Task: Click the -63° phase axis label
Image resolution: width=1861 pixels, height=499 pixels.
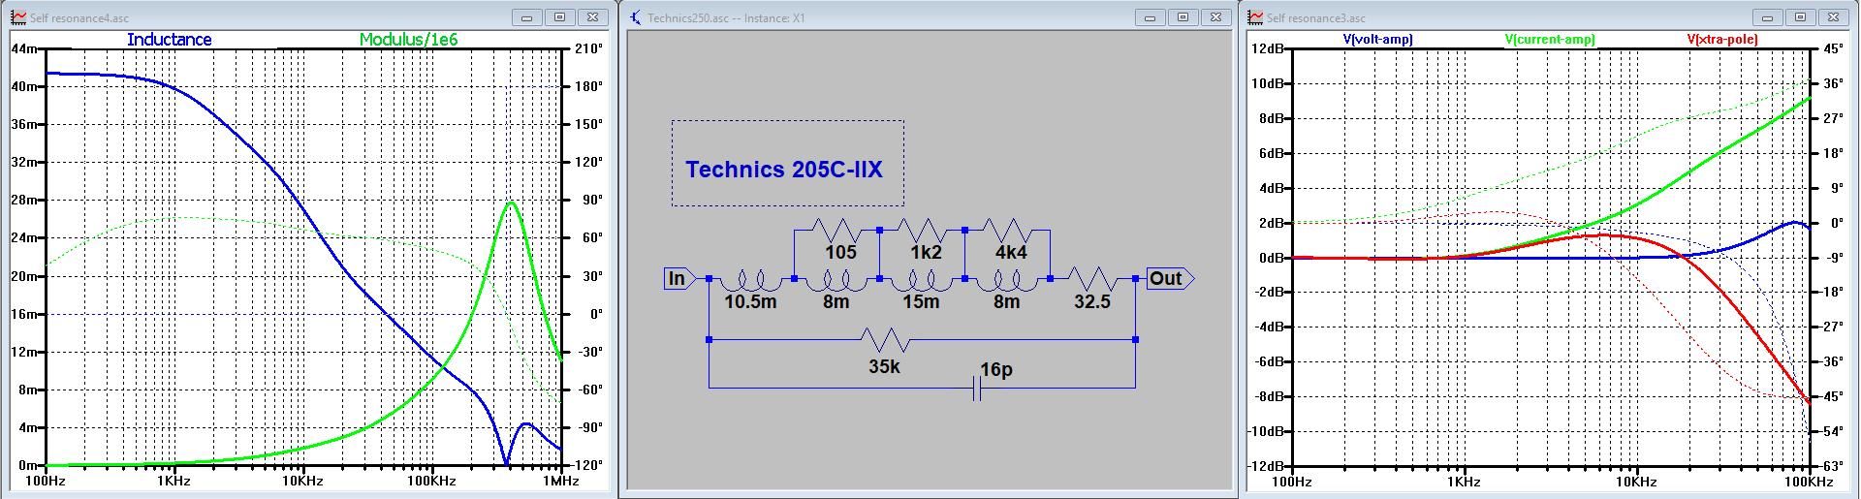Action: click(1830, 466)
